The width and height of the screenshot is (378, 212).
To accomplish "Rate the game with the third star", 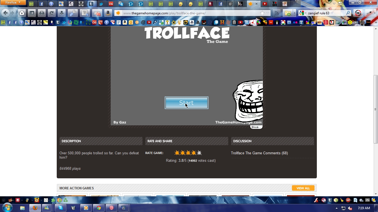I will pyautogui.click(x=188, y=153).
